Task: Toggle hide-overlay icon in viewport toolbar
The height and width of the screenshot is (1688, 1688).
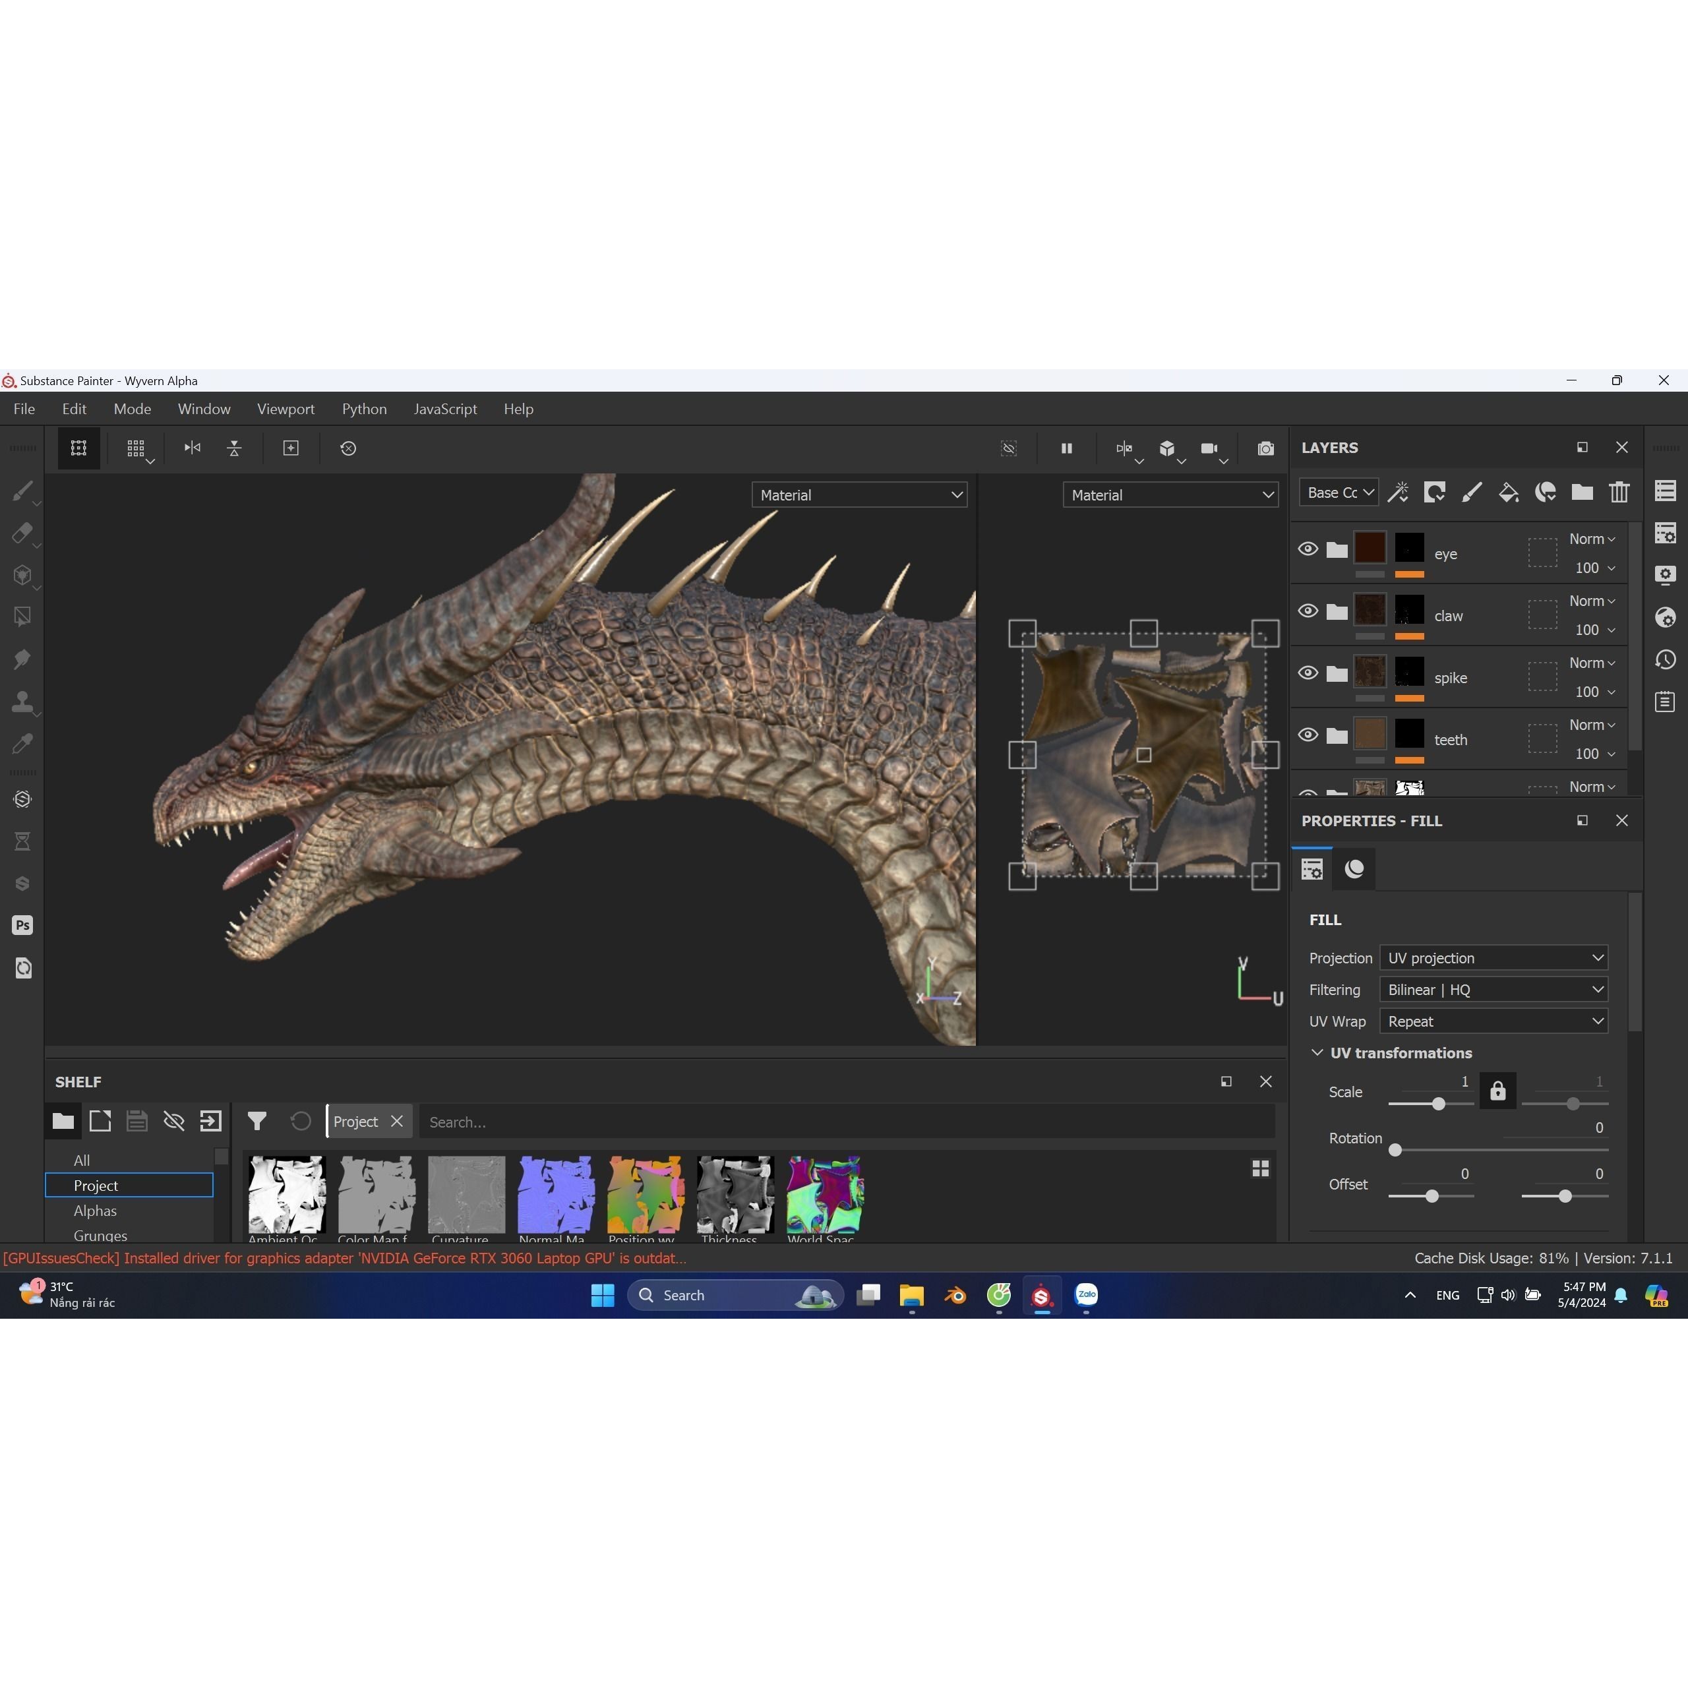Action: [x=1009, y=448]
